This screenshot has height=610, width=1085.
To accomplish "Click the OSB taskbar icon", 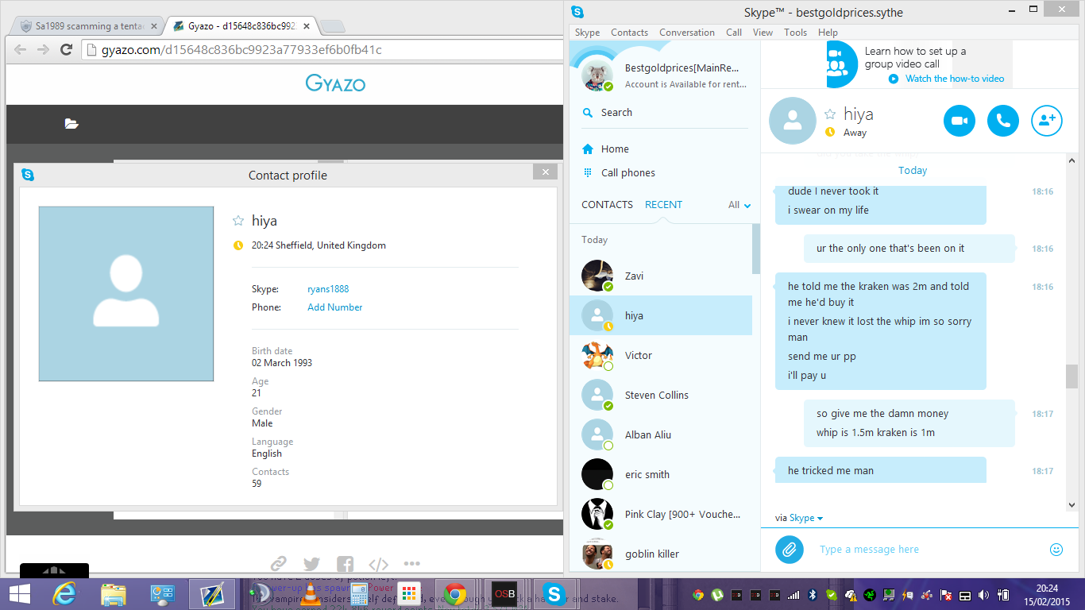I will point(504,594).
